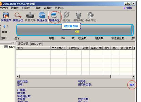The width and height of the screenshot is (141, 102).
Task: Switch to Partition Parameters (分区参数) tab
Action: click(x=23, y=43)
